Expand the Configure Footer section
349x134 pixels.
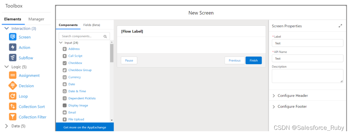(x=274, y=107)
